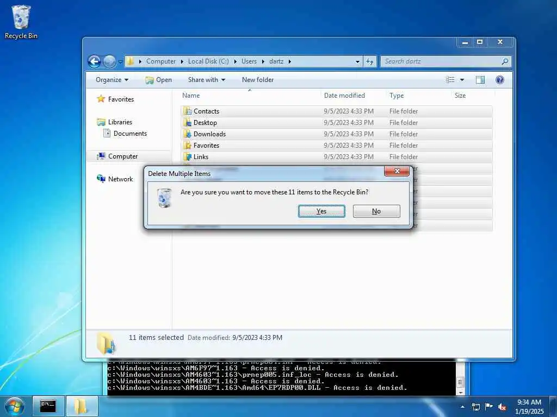Image resolution: width=557 pixels, height=417 pixels.
Task: Sort by the Size column header
Action: (460, 96)
